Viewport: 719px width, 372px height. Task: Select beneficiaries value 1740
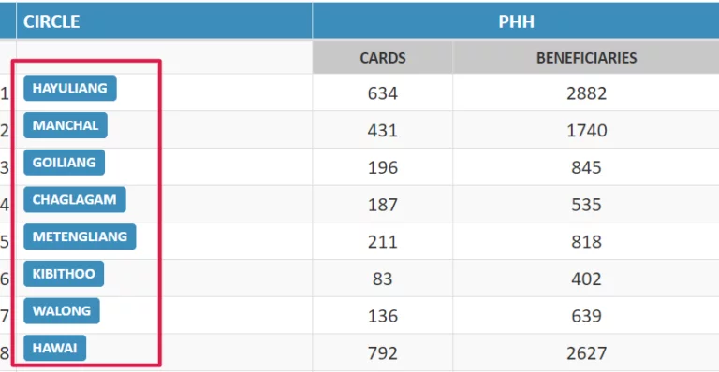point(586,131)
